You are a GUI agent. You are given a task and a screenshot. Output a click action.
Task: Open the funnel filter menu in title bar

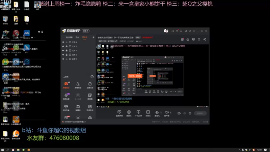pyautogui.click(x=190, y=31)
